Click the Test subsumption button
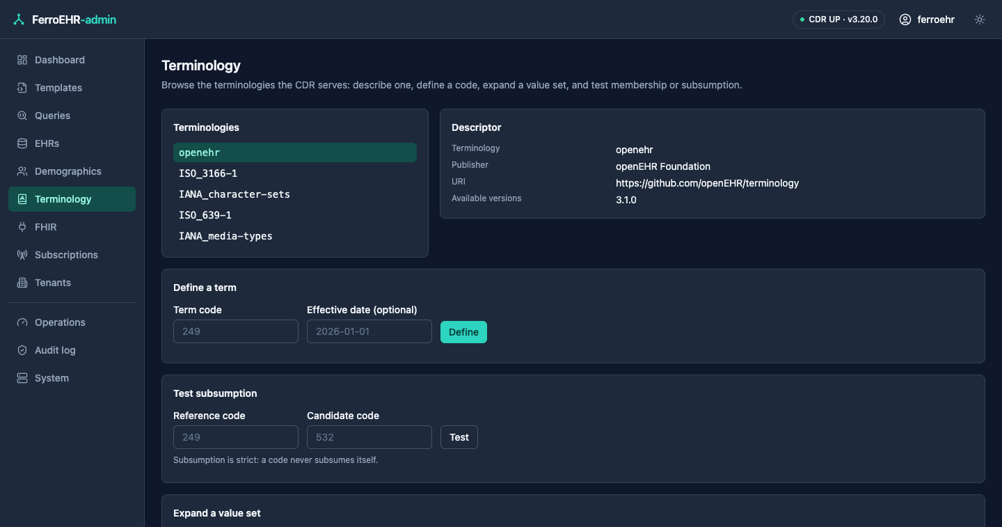The image size is (1002, 527). click(459, 437)
